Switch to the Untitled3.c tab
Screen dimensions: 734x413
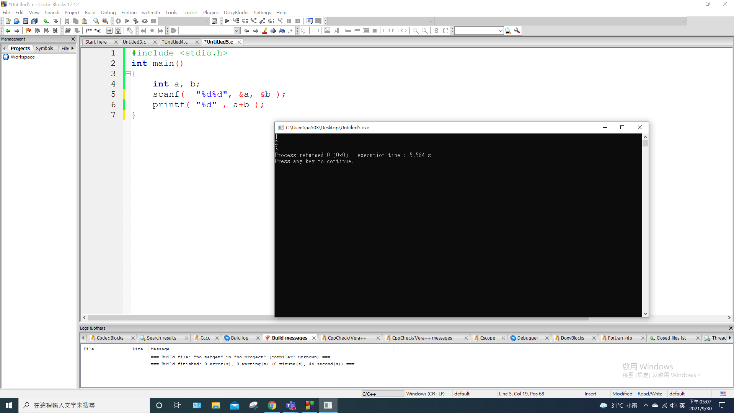click(134, 42)
